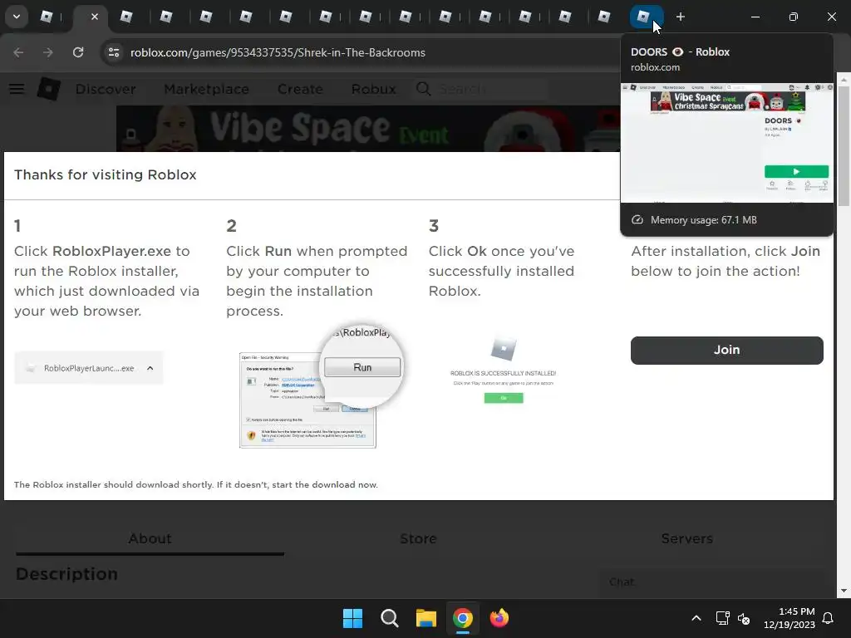Click the Description heading
Viewport: 851px width, 638px height.
(66, 574)
